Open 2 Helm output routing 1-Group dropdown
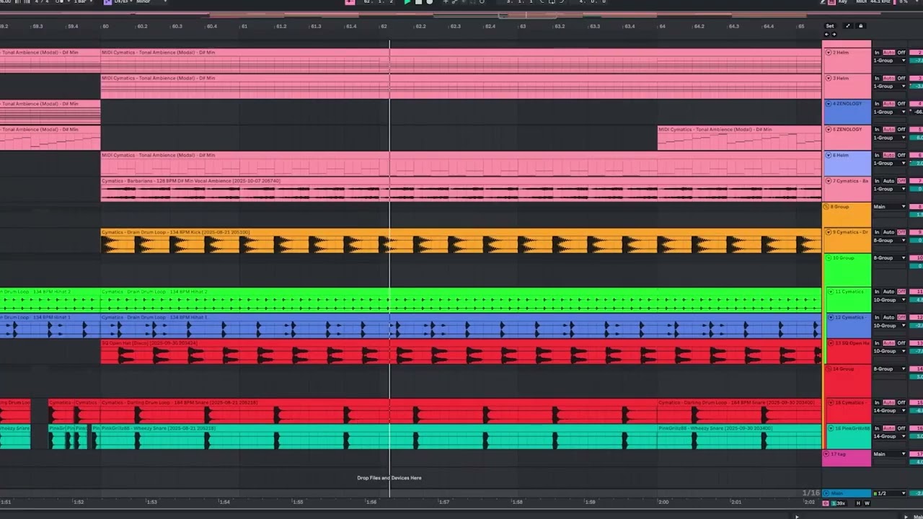 890,61
